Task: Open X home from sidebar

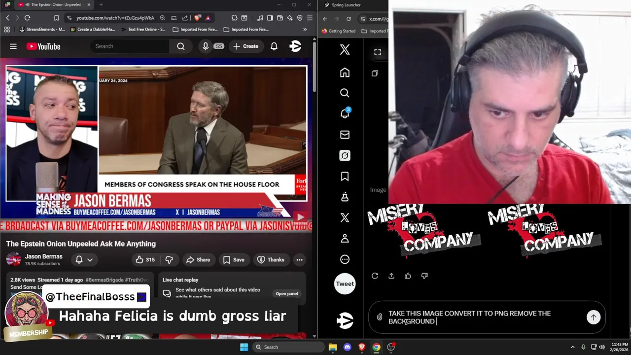Action: (x=345, y=72)
